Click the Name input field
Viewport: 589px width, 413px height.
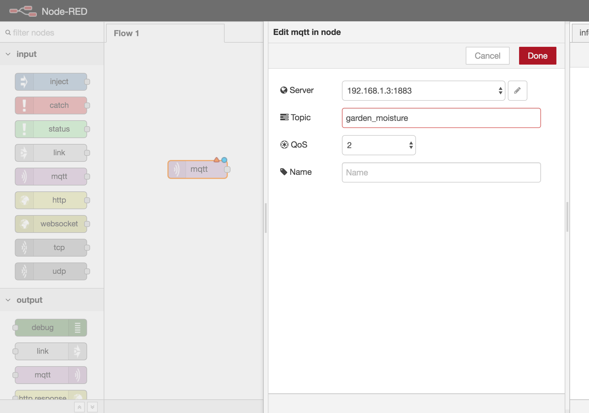(441, 172)
